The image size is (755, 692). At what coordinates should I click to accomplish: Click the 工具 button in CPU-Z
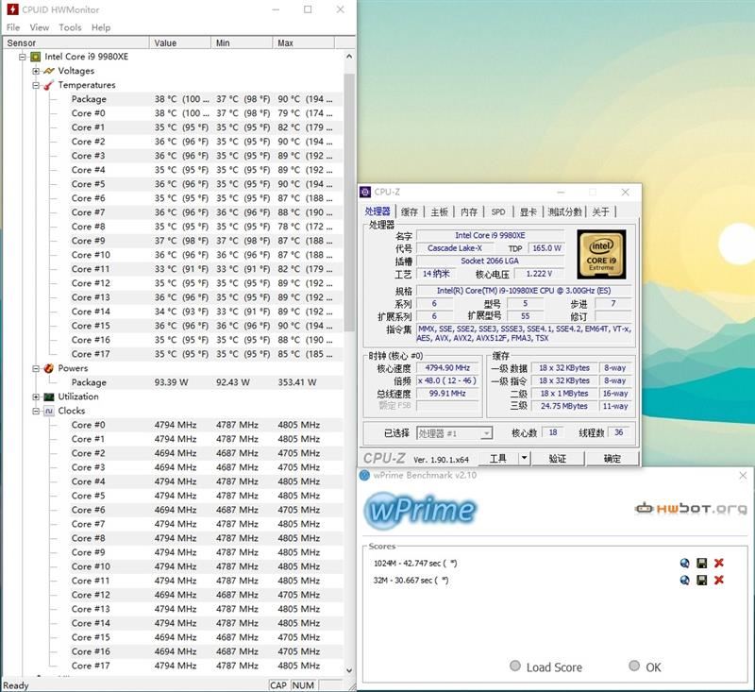tap(498, 459)
